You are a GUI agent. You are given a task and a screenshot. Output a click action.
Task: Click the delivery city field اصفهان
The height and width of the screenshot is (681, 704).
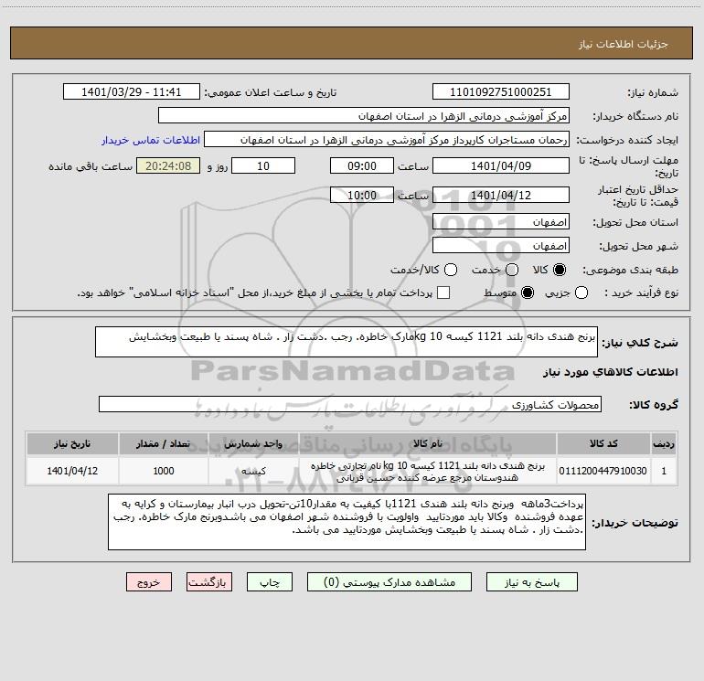(x=501, y=245)
